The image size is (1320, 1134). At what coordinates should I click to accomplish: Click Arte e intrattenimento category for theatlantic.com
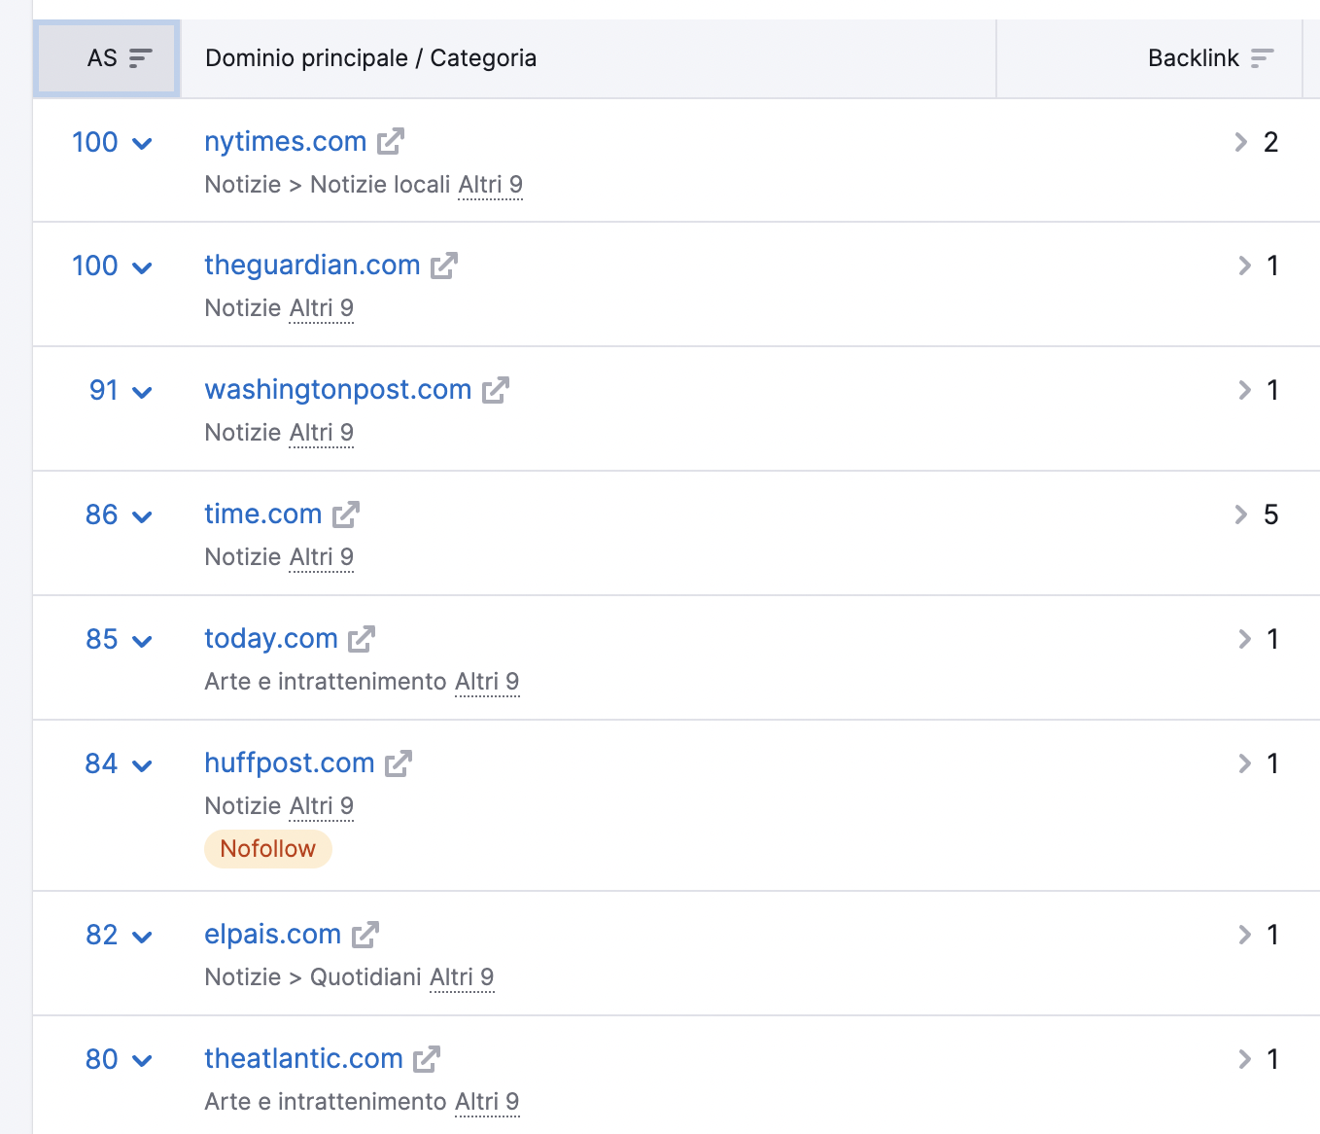click(326, 1102)
